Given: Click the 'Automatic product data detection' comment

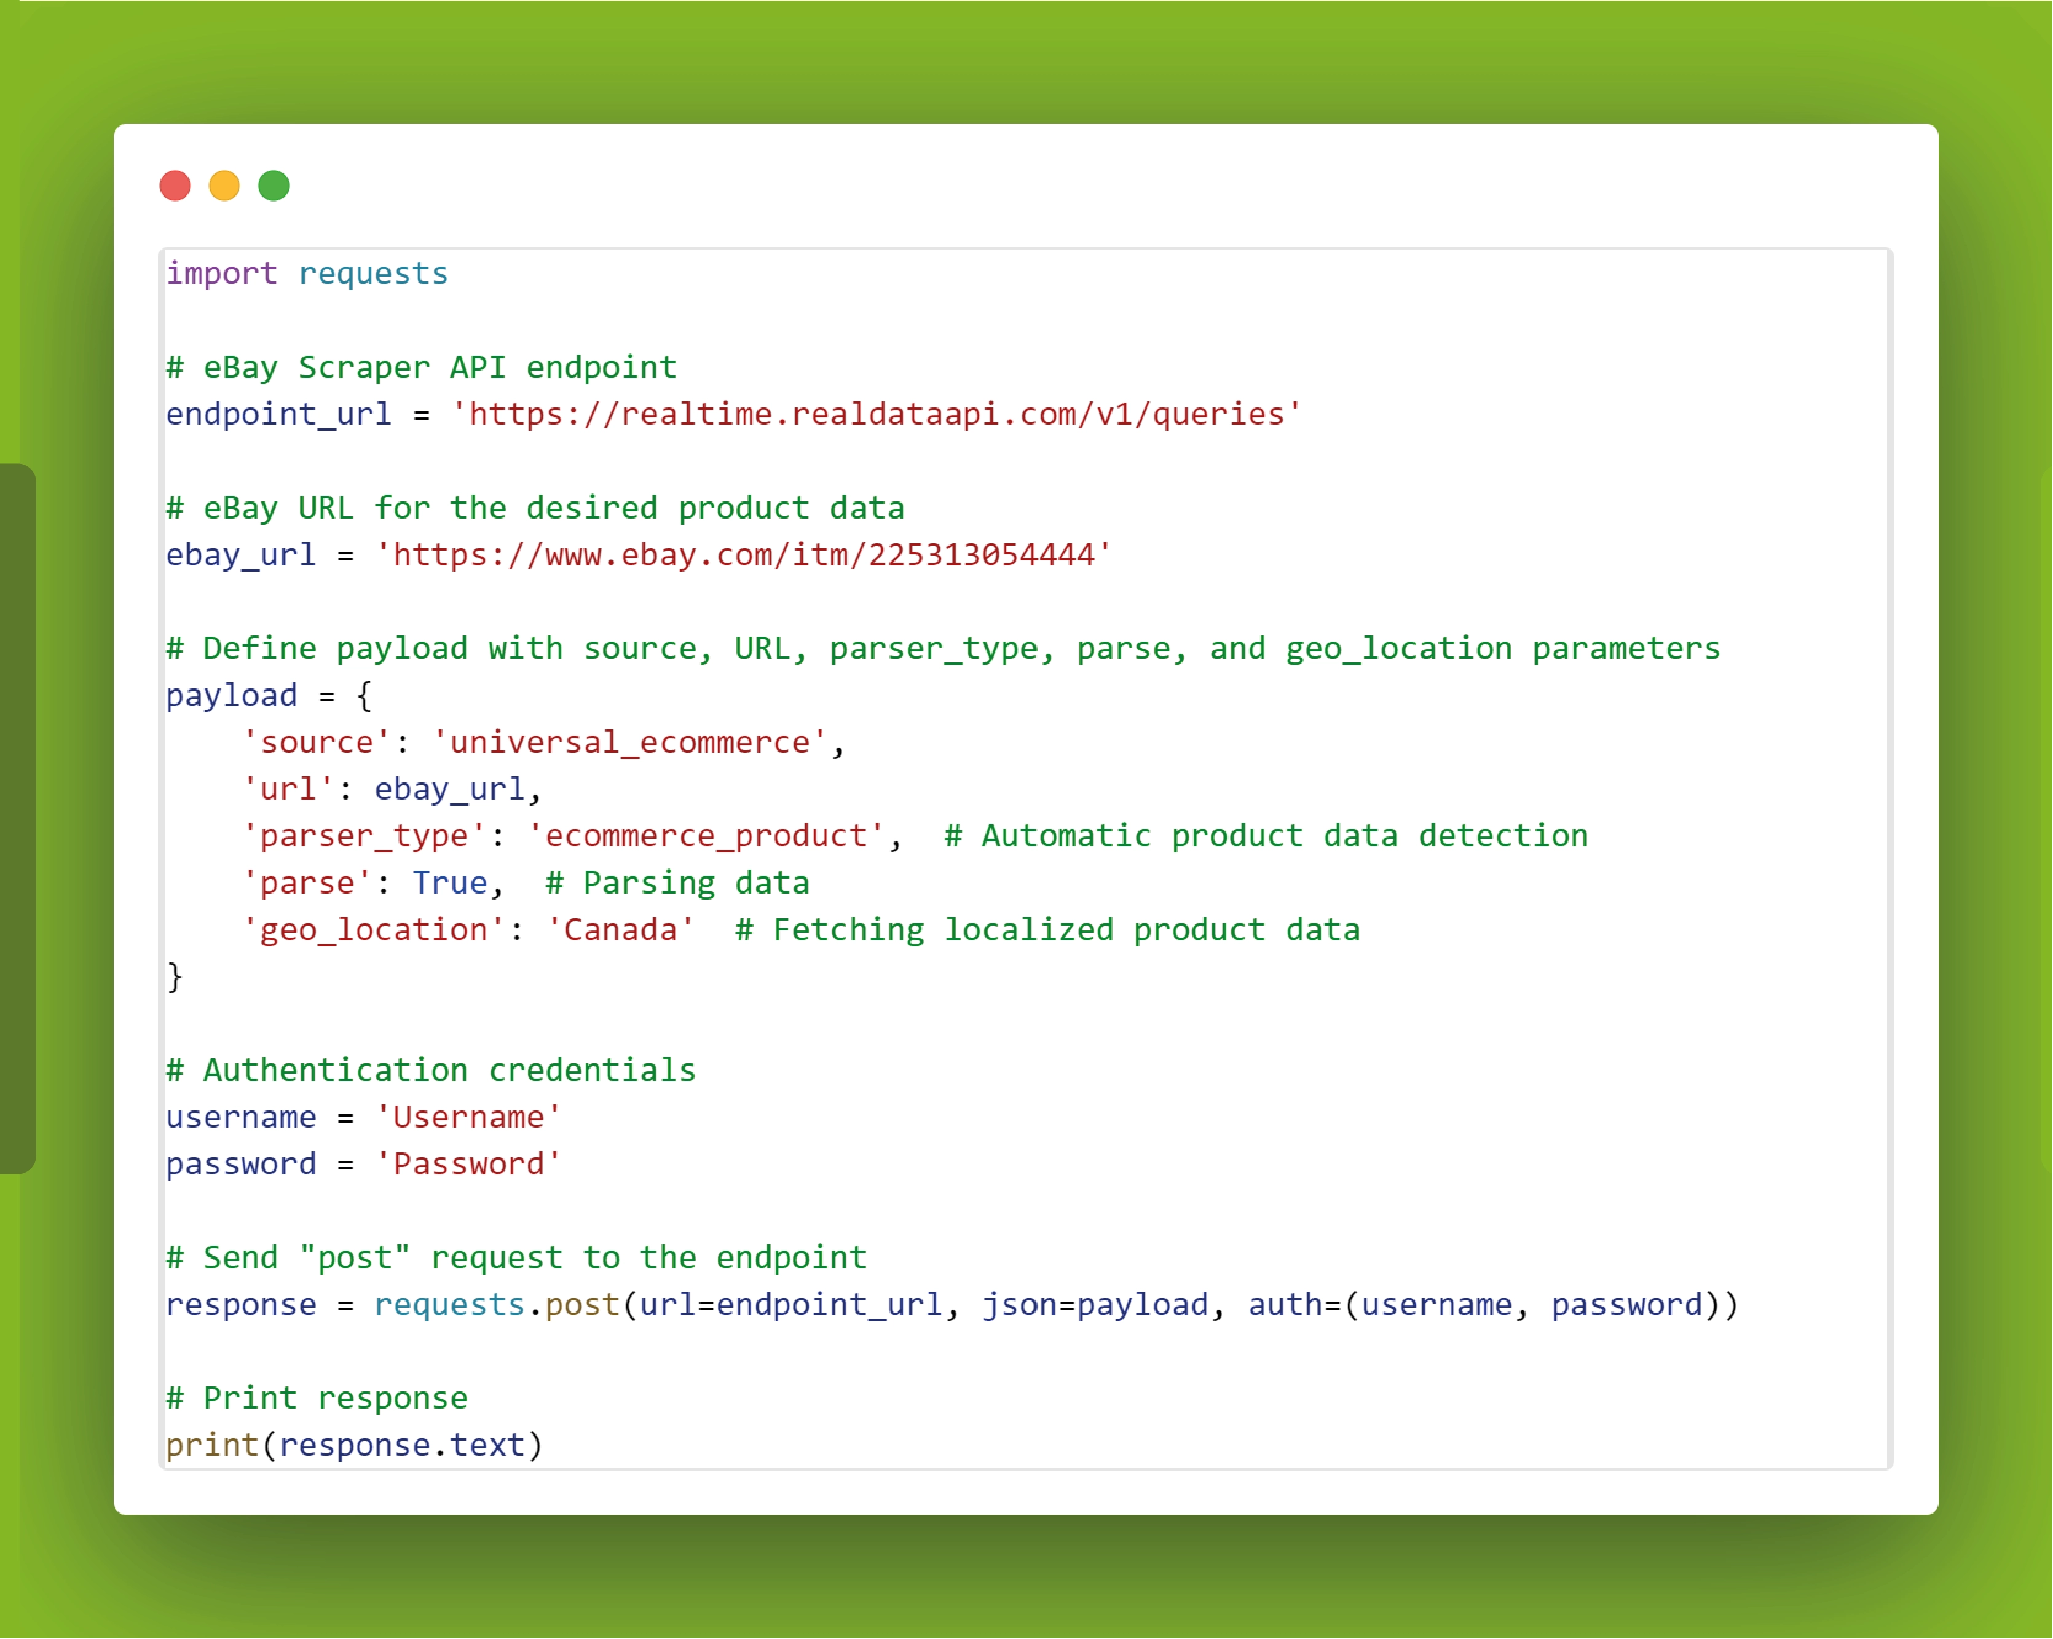Looking at the screenshot, I should (1266, 836).
